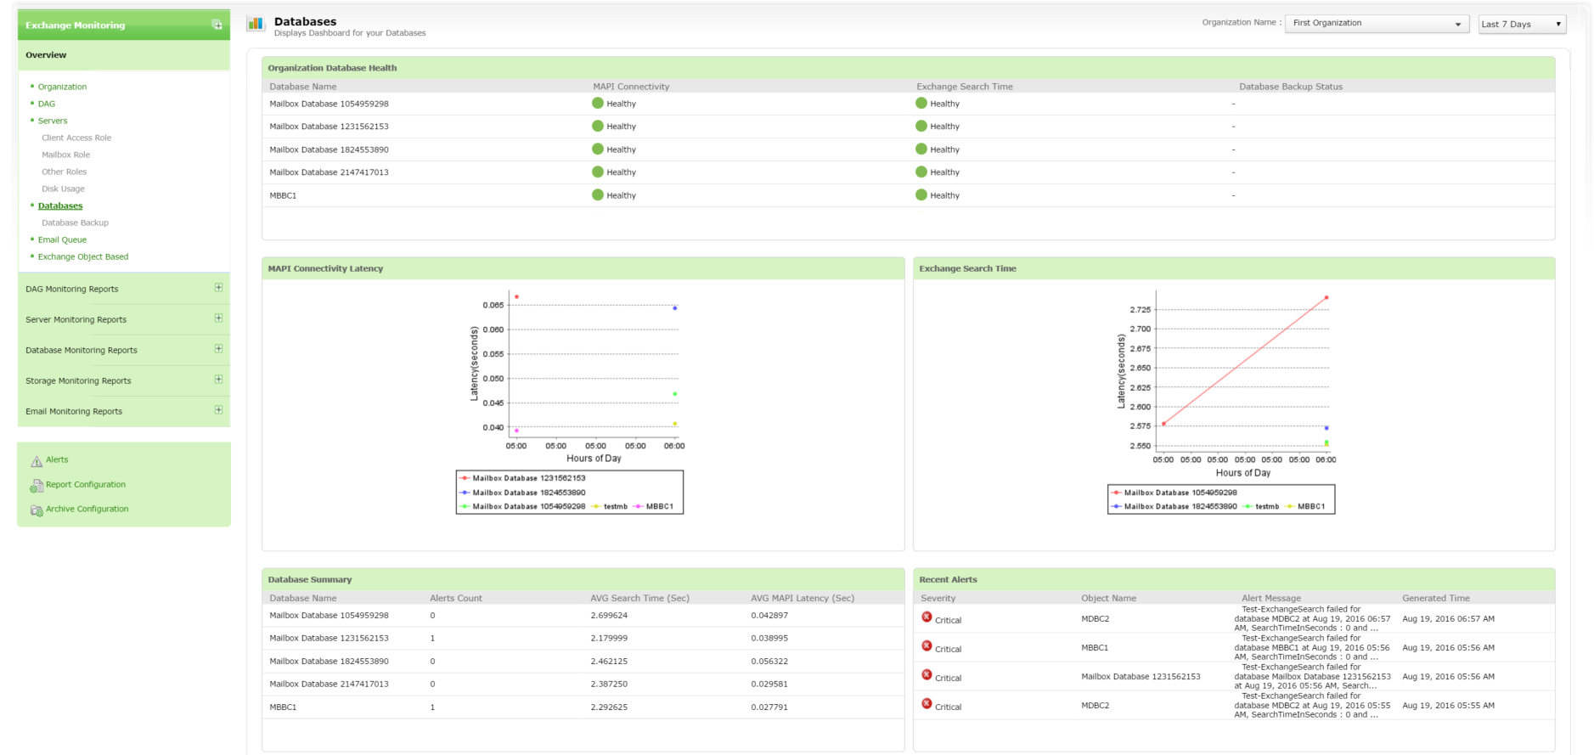Expand Email Monitoring Reports section

point(218,410)
